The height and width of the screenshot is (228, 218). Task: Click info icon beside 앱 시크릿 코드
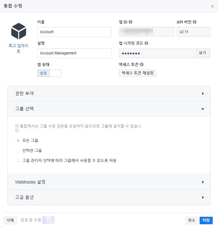[146, 43]
